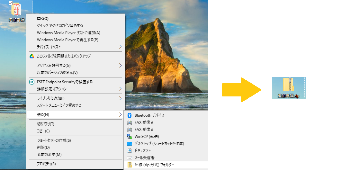Click the デスクトップ shortcut icon
Viewport: 341px width, 171px height.
pyautogui.click(x=130, y=144)
